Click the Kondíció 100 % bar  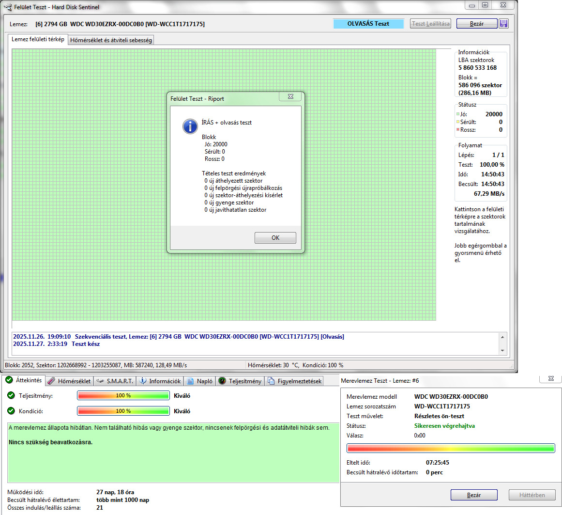tap(123, 411)
